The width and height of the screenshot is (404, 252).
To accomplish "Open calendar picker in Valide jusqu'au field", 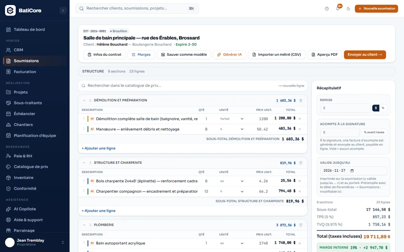I will (352, 171).
